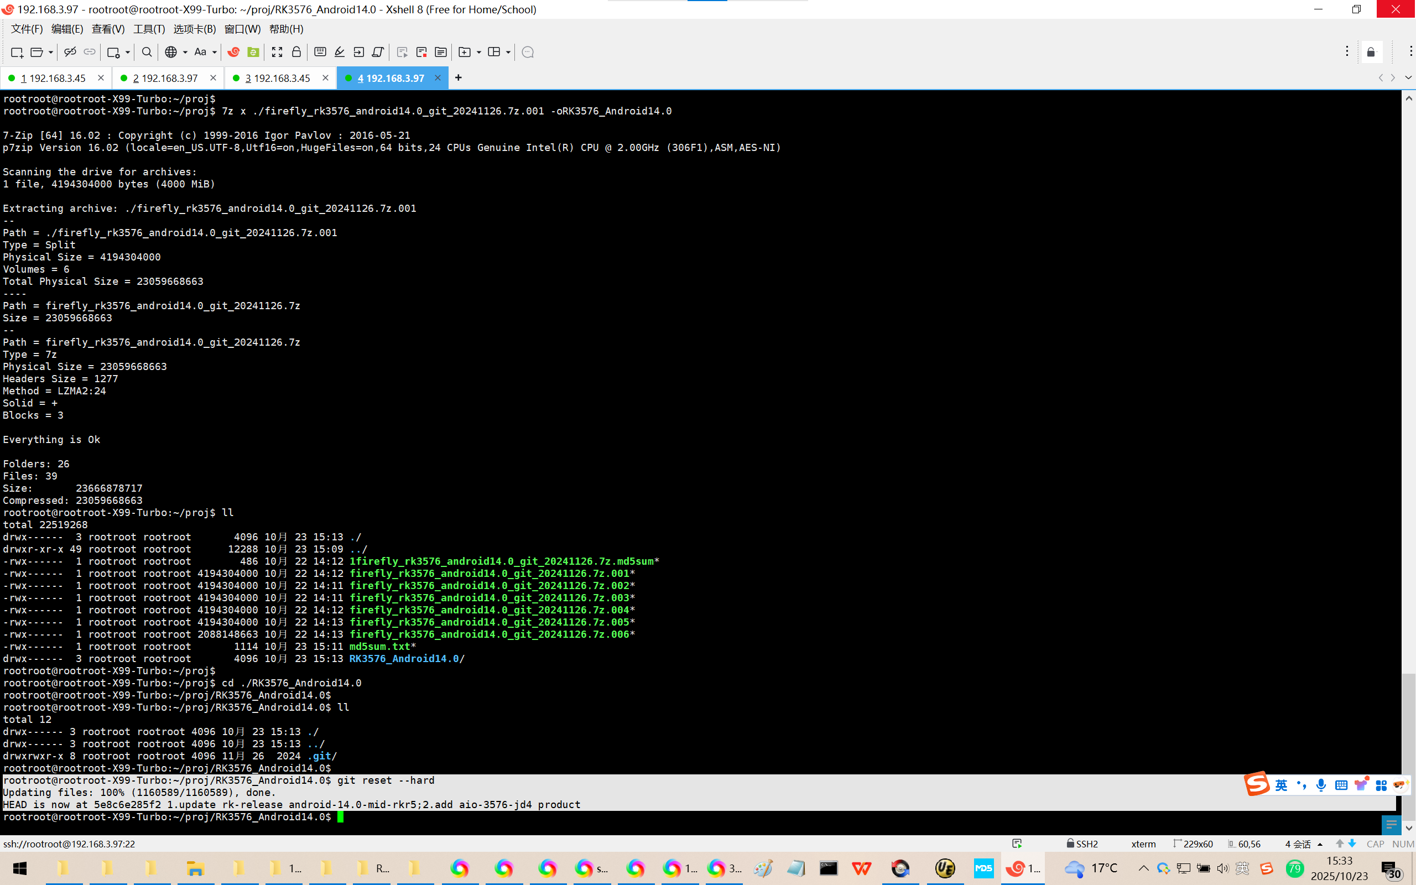Close the tab 3 192.168.3.45

[325, 78]
